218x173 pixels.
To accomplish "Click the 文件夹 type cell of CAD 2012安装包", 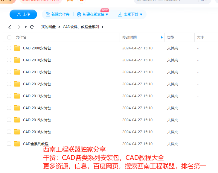I will pos(173,84).
